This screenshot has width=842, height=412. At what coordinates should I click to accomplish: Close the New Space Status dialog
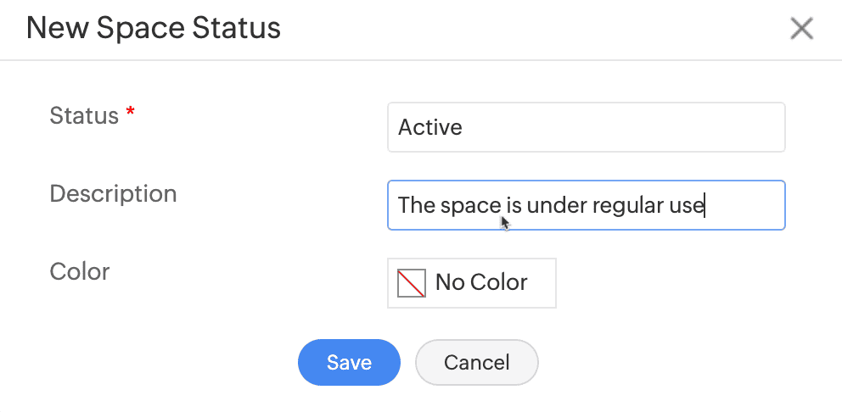[801, 29]
